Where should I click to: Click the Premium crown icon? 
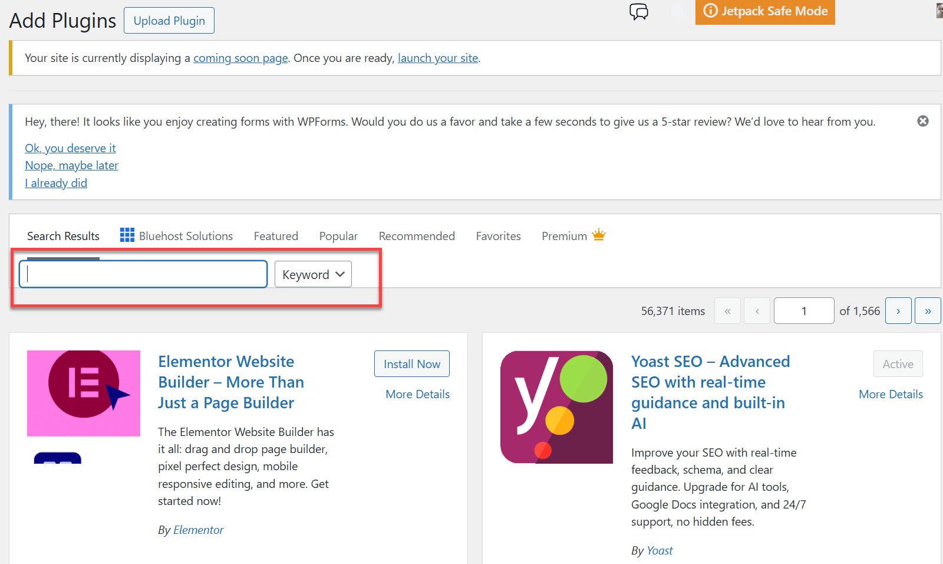[x=599, y=234]
